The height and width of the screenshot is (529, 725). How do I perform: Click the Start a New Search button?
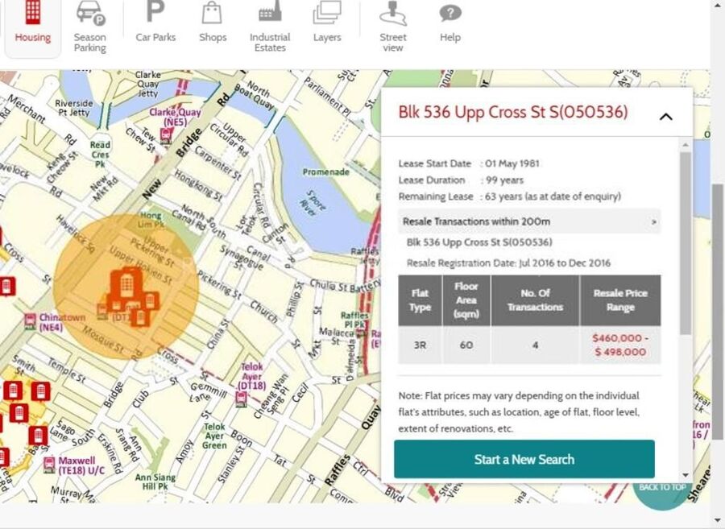[524, 459]
